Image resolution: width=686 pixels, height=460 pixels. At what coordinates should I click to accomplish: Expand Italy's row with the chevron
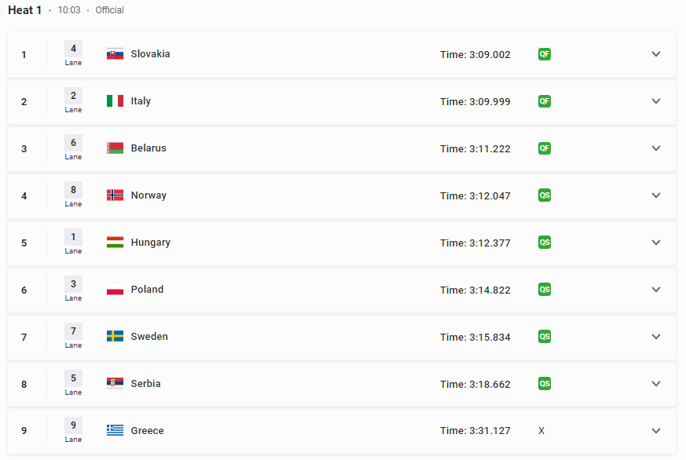(656, 101)
